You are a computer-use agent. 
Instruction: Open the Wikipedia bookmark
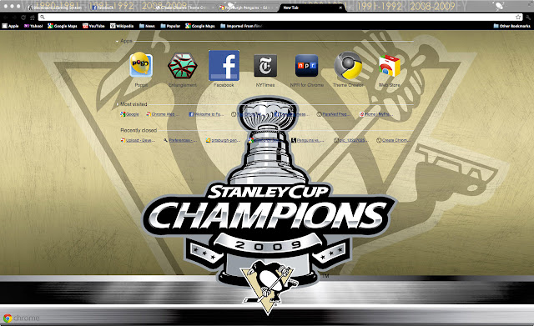(122, 26)
